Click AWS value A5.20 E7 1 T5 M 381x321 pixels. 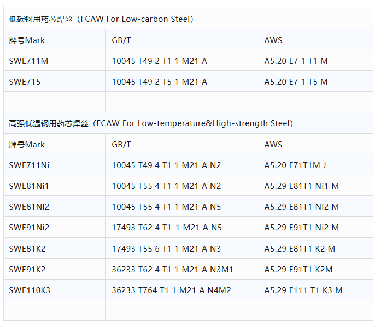coord(296,82)
